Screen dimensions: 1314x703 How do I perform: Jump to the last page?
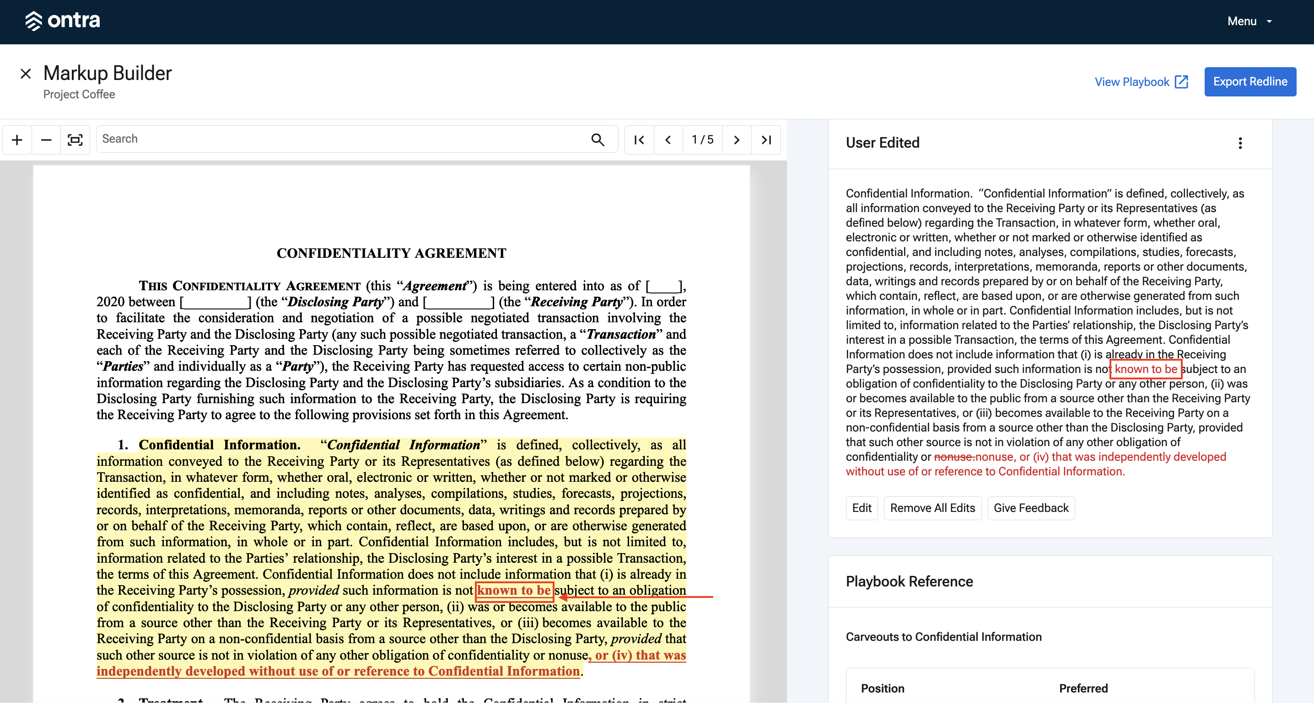766,140
